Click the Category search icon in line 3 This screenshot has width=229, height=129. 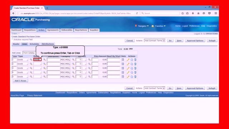[x=73, y=68]
